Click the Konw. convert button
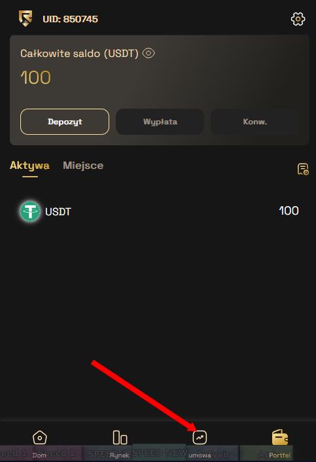Image resolution: width=316 pixels, height=462 pixels. [x=255, y=122]
